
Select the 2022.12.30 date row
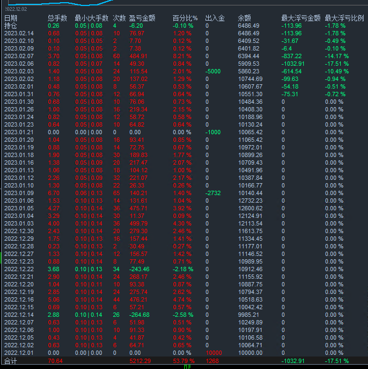(19, 231)
